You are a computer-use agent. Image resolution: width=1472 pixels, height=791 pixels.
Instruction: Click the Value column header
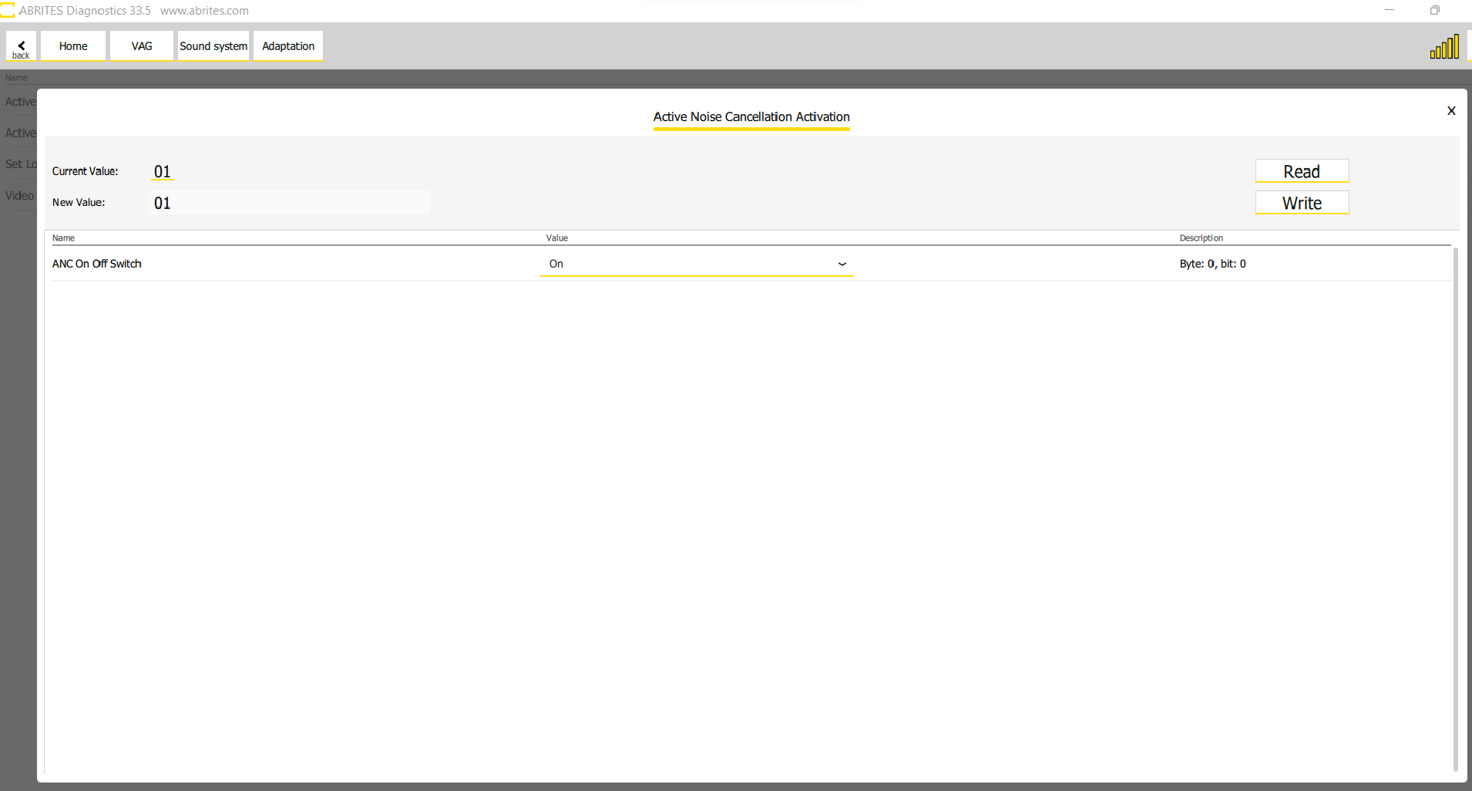point(557,238)
